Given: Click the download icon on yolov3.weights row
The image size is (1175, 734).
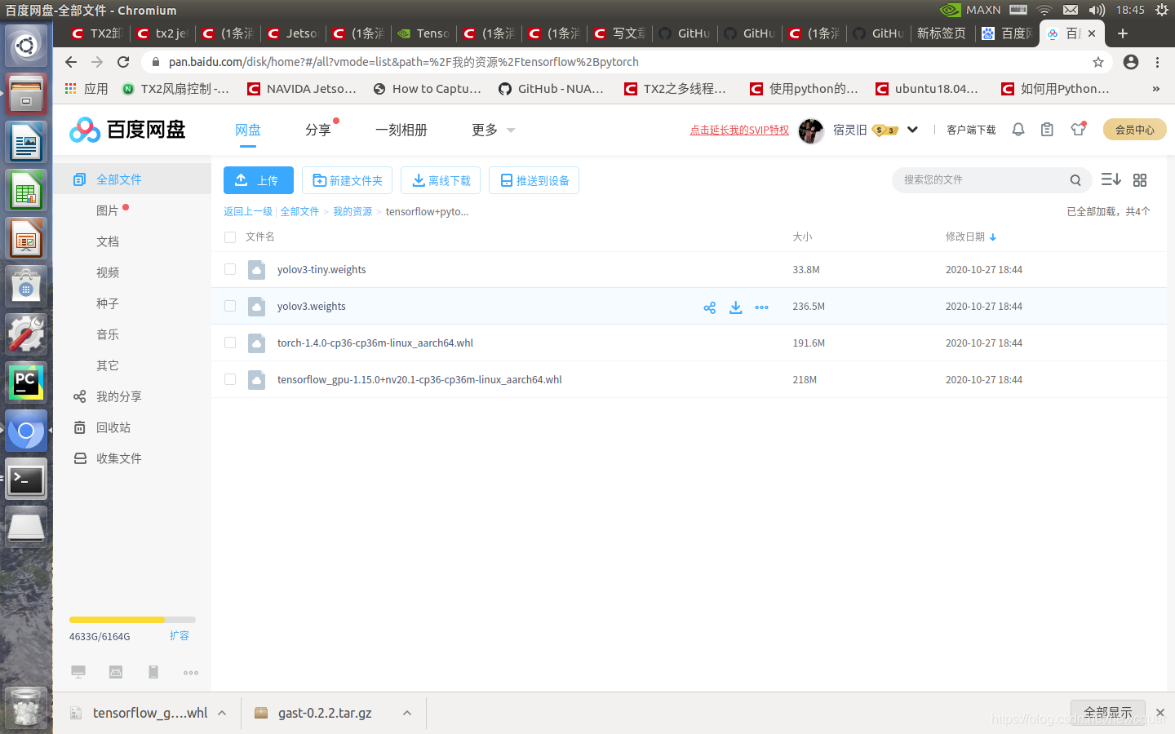Looking at the screenshot, I should coord(736,307).
